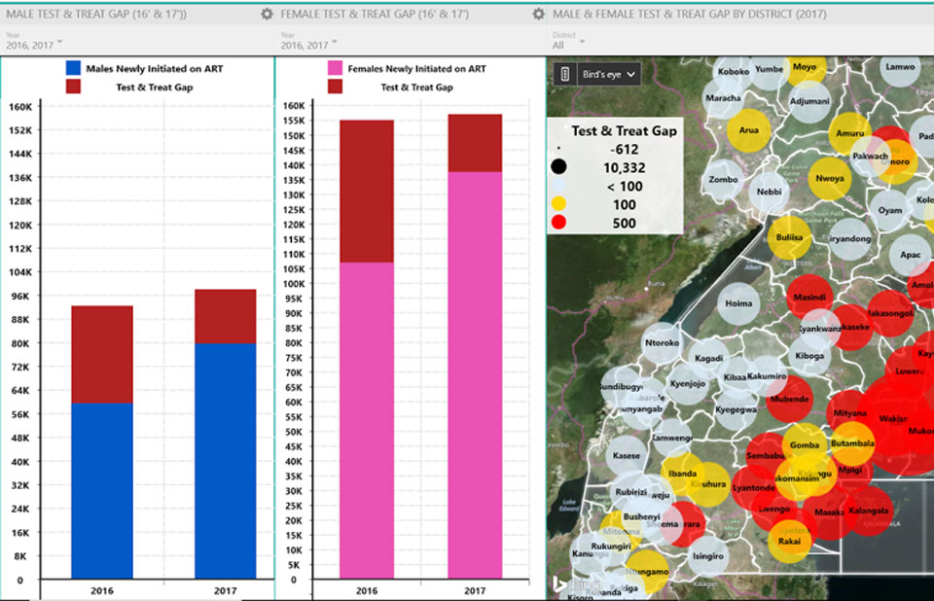
Task: Click the map layer selector icon beside Bird's eye
Action: pyautogui.click(x=564, y=74)
